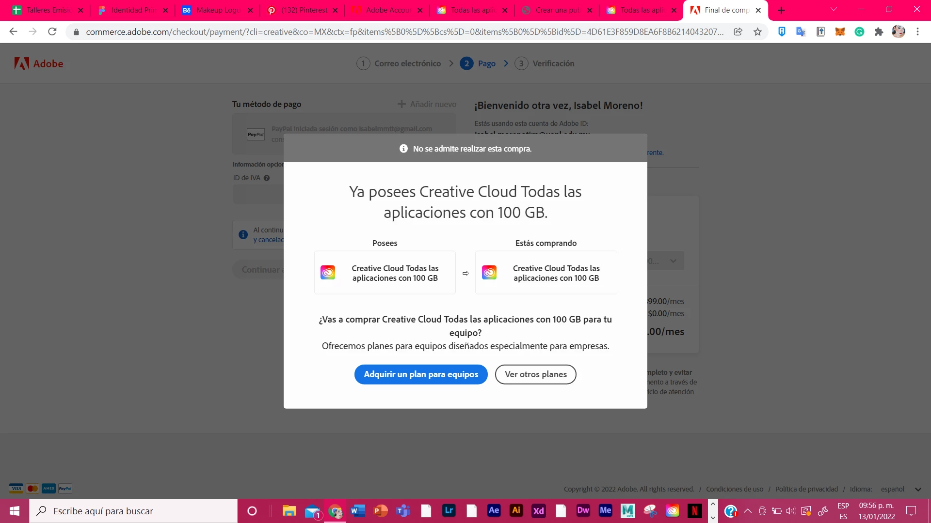The width and height of the screenshot is (931, 523).
Task: Click the Creative Cloud icon under Posees
Action: point(328,273)
